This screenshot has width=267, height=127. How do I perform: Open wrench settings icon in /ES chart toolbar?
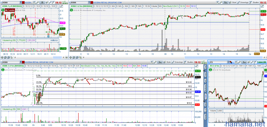239,62
